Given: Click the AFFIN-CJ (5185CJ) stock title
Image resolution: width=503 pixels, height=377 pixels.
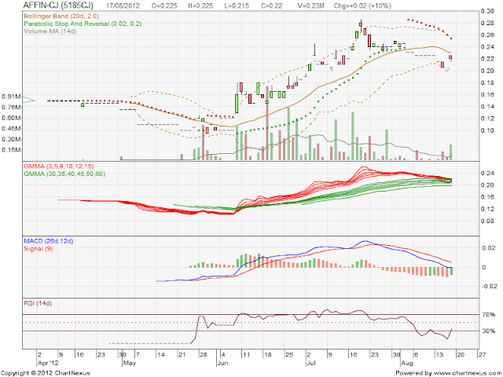Looking at the screenshot, I should click(x=58, y=5).
